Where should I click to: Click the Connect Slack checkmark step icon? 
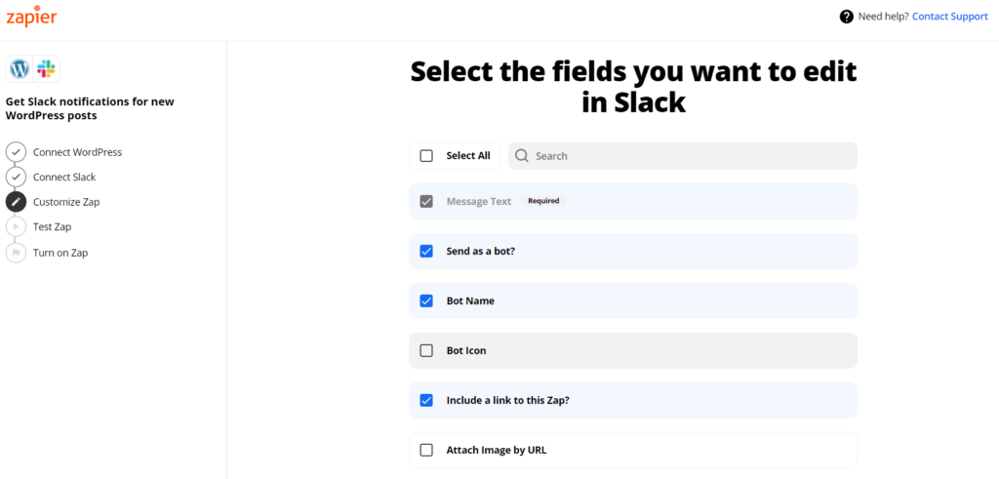(16, 177)
